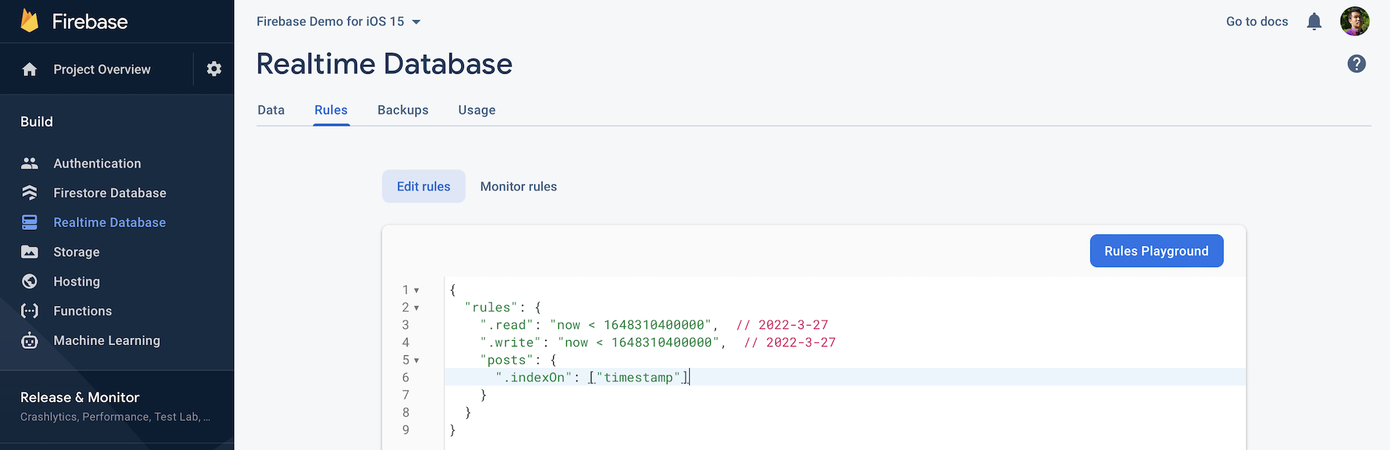Switch to the Data tab
The image size is (1390, 450).
click(271, 110)
